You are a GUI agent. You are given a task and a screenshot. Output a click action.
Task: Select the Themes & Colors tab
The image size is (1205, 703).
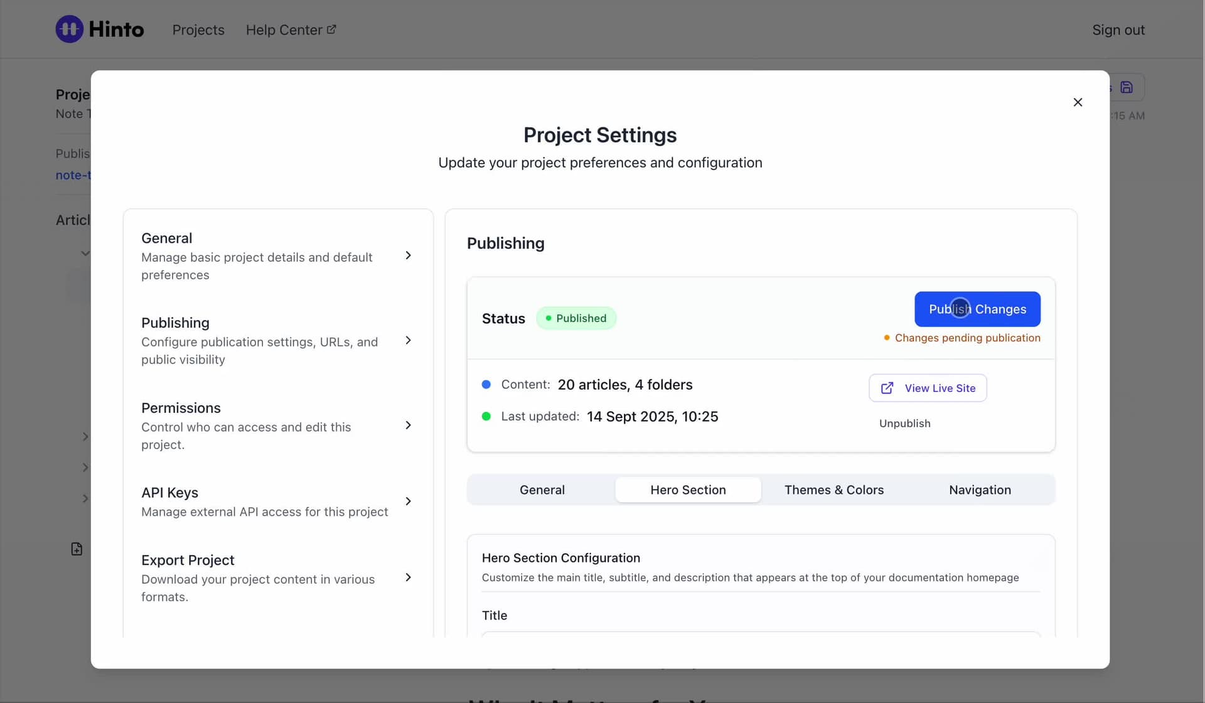(833, 490)
